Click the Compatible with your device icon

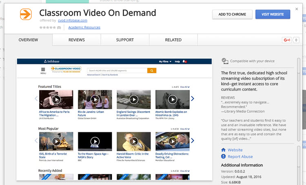tap(225, 61)
